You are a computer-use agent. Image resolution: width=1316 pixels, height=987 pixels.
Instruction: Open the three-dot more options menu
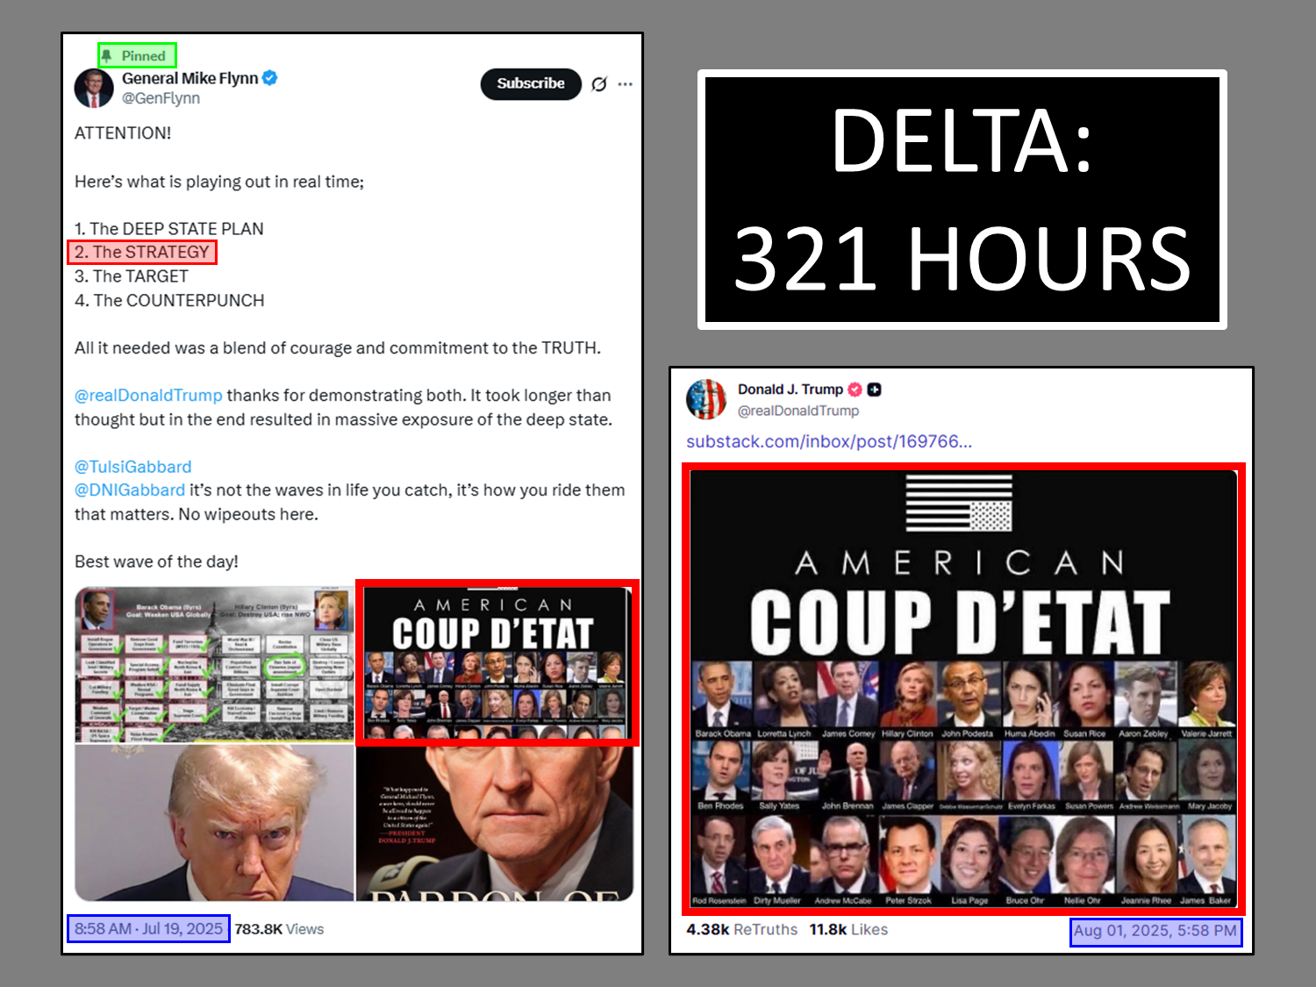coord(625,84)
